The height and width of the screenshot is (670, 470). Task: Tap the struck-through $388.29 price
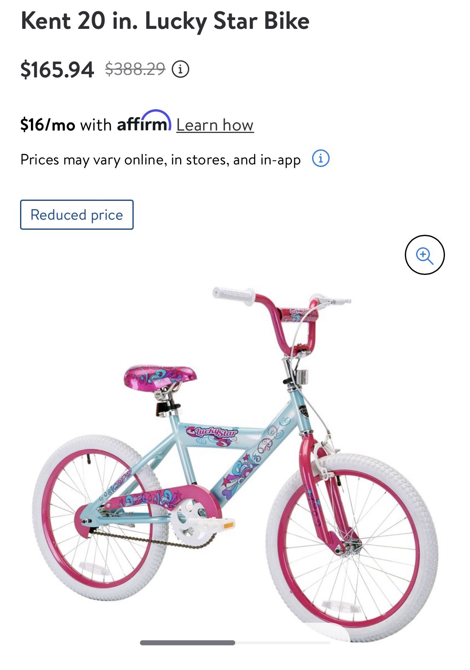(135, 69)
